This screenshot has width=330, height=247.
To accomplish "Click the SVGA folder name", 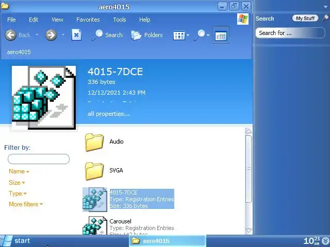I will [116, 170].
